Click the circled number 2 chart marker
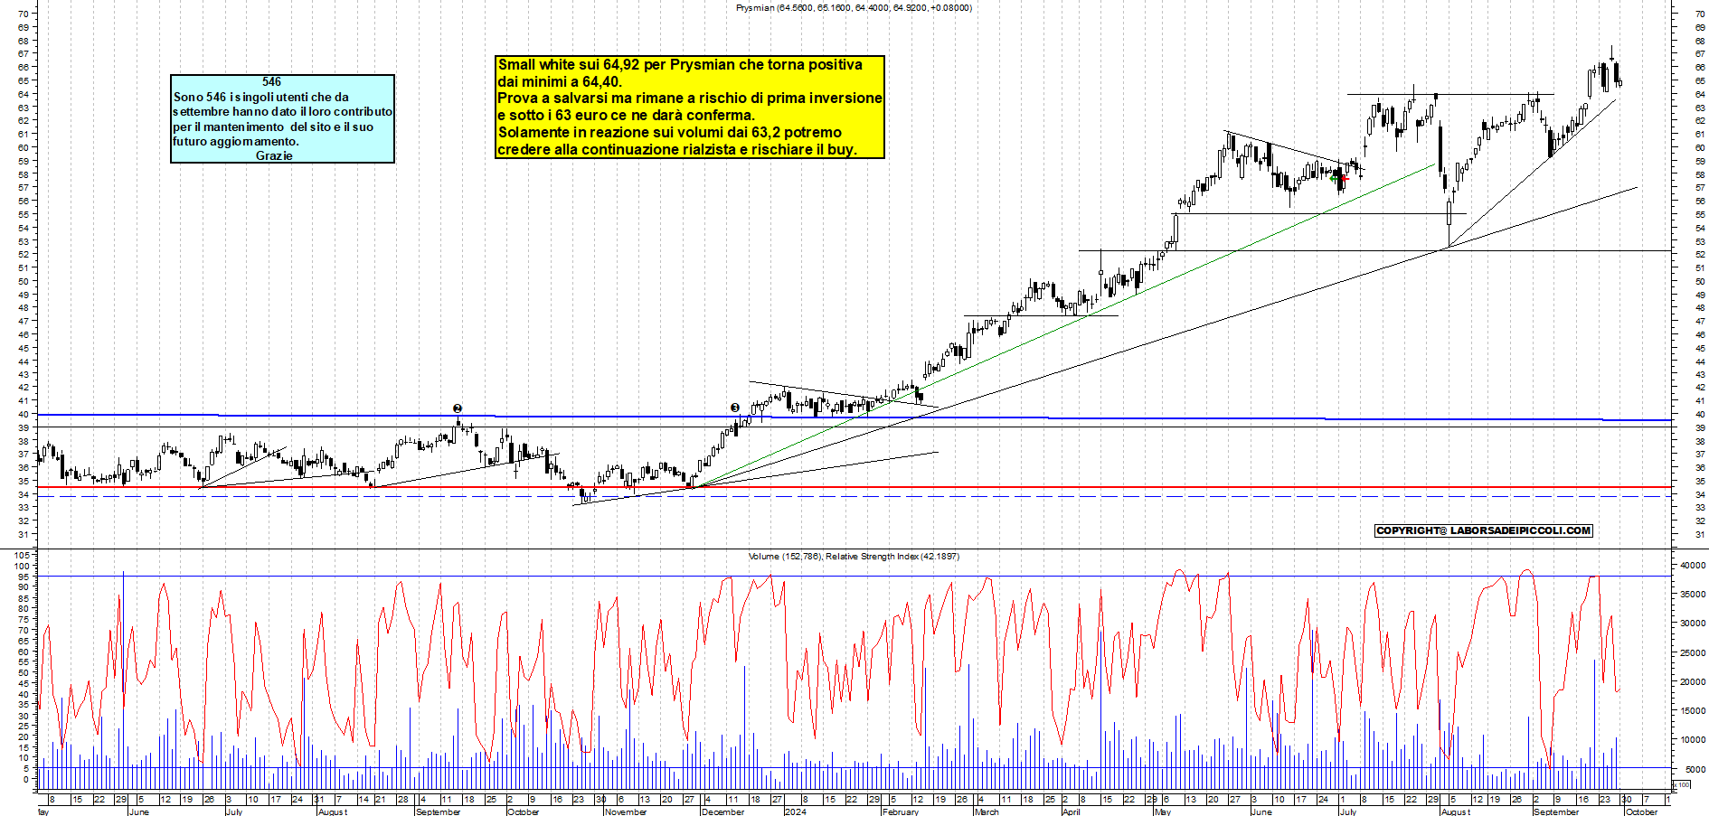Viewport: 1709px width, 816px height. [458, 408]
